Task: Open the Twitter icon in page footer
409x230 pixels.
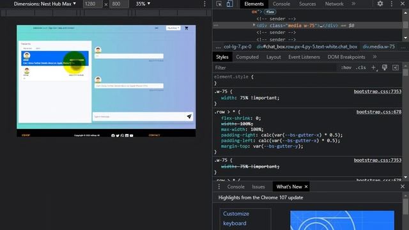Action: pos(118,135)
